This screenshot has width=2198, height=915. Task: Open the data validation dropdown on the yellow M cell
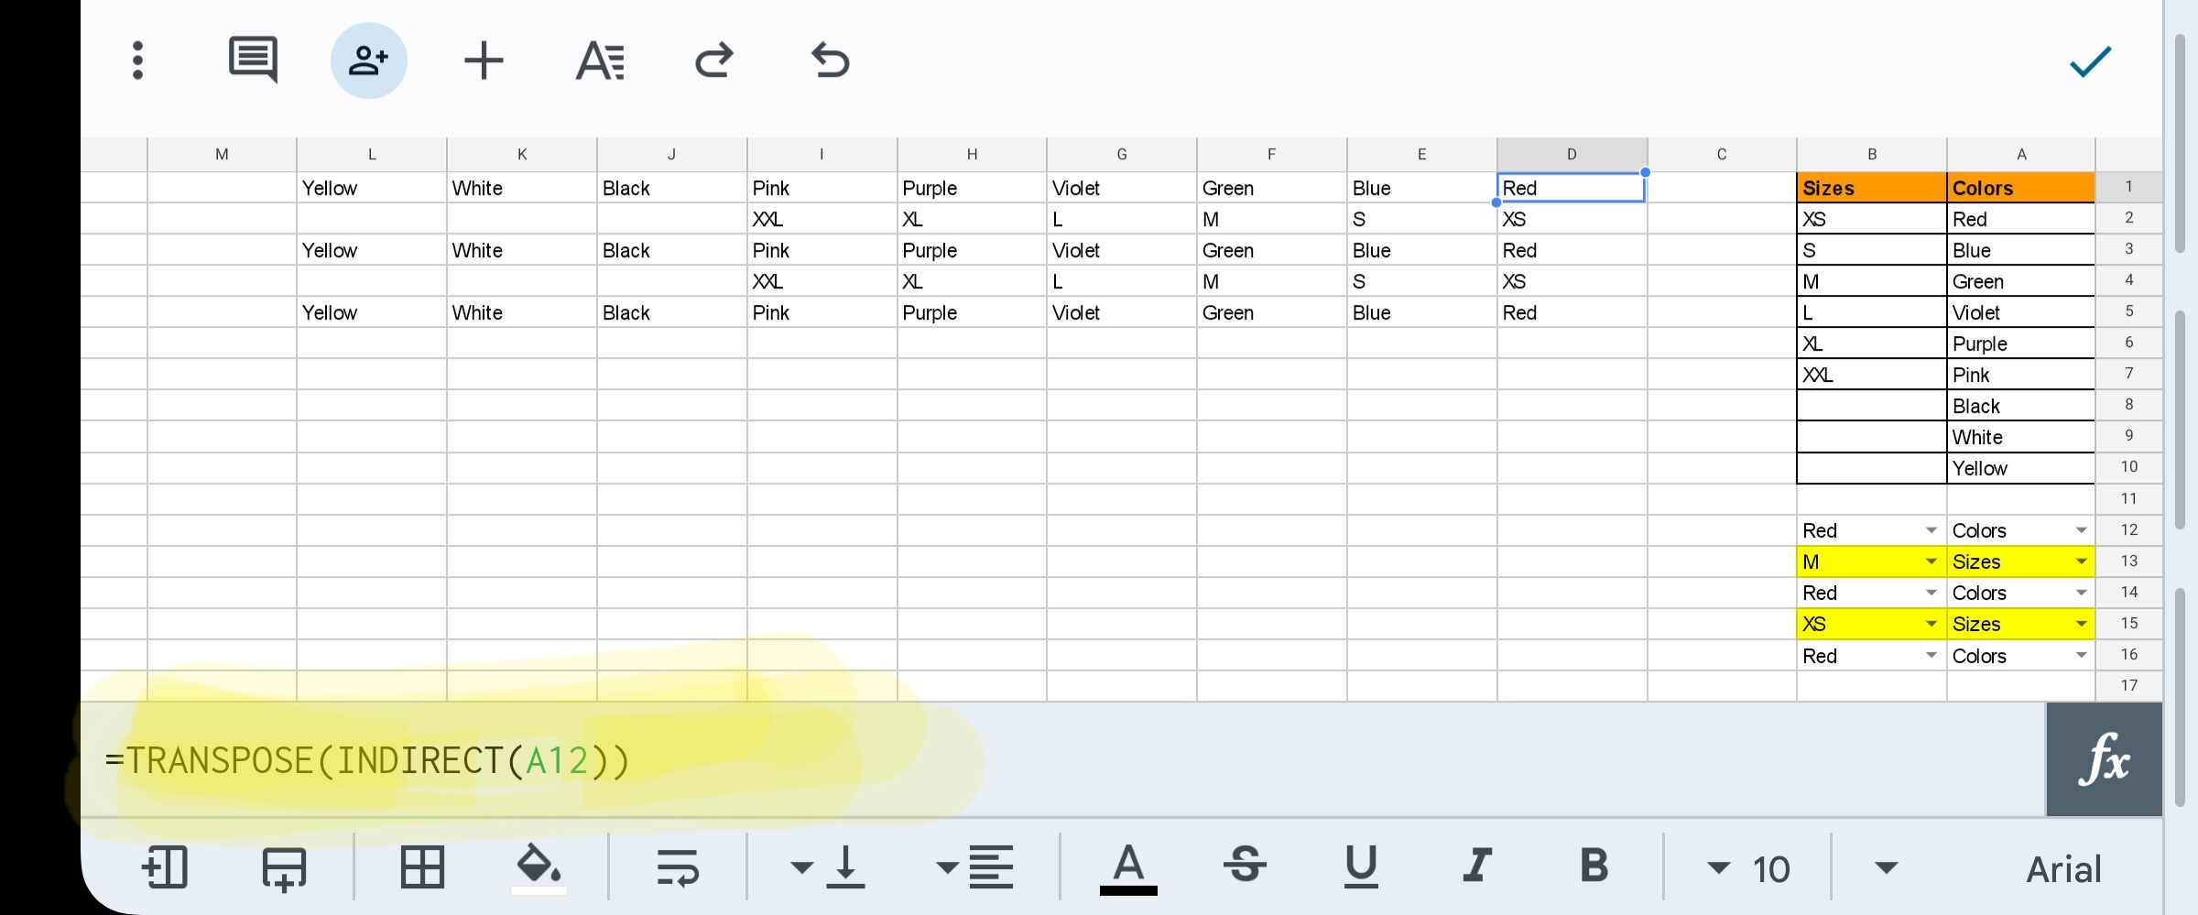(x=1931, y=561)
